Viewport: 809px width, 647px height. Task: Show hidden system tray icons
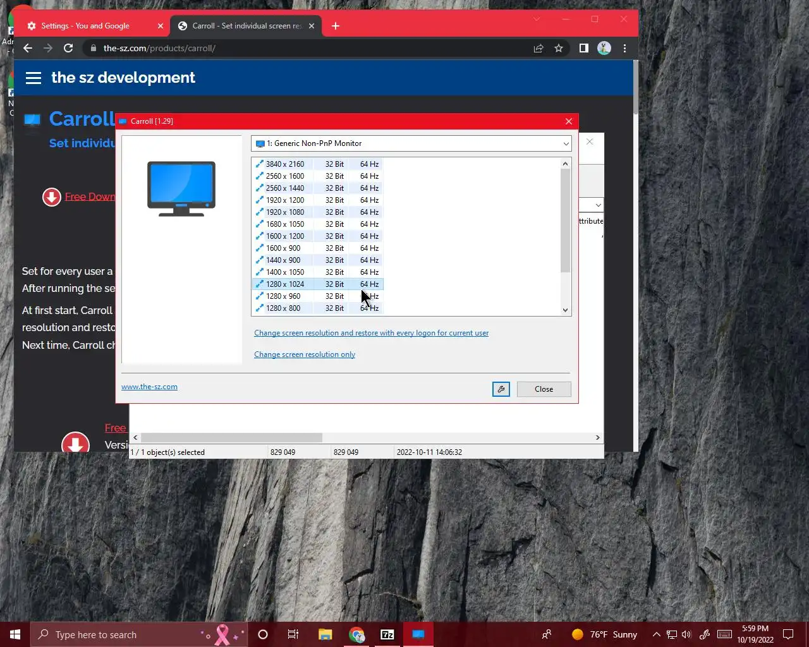(x=656, y=634)
